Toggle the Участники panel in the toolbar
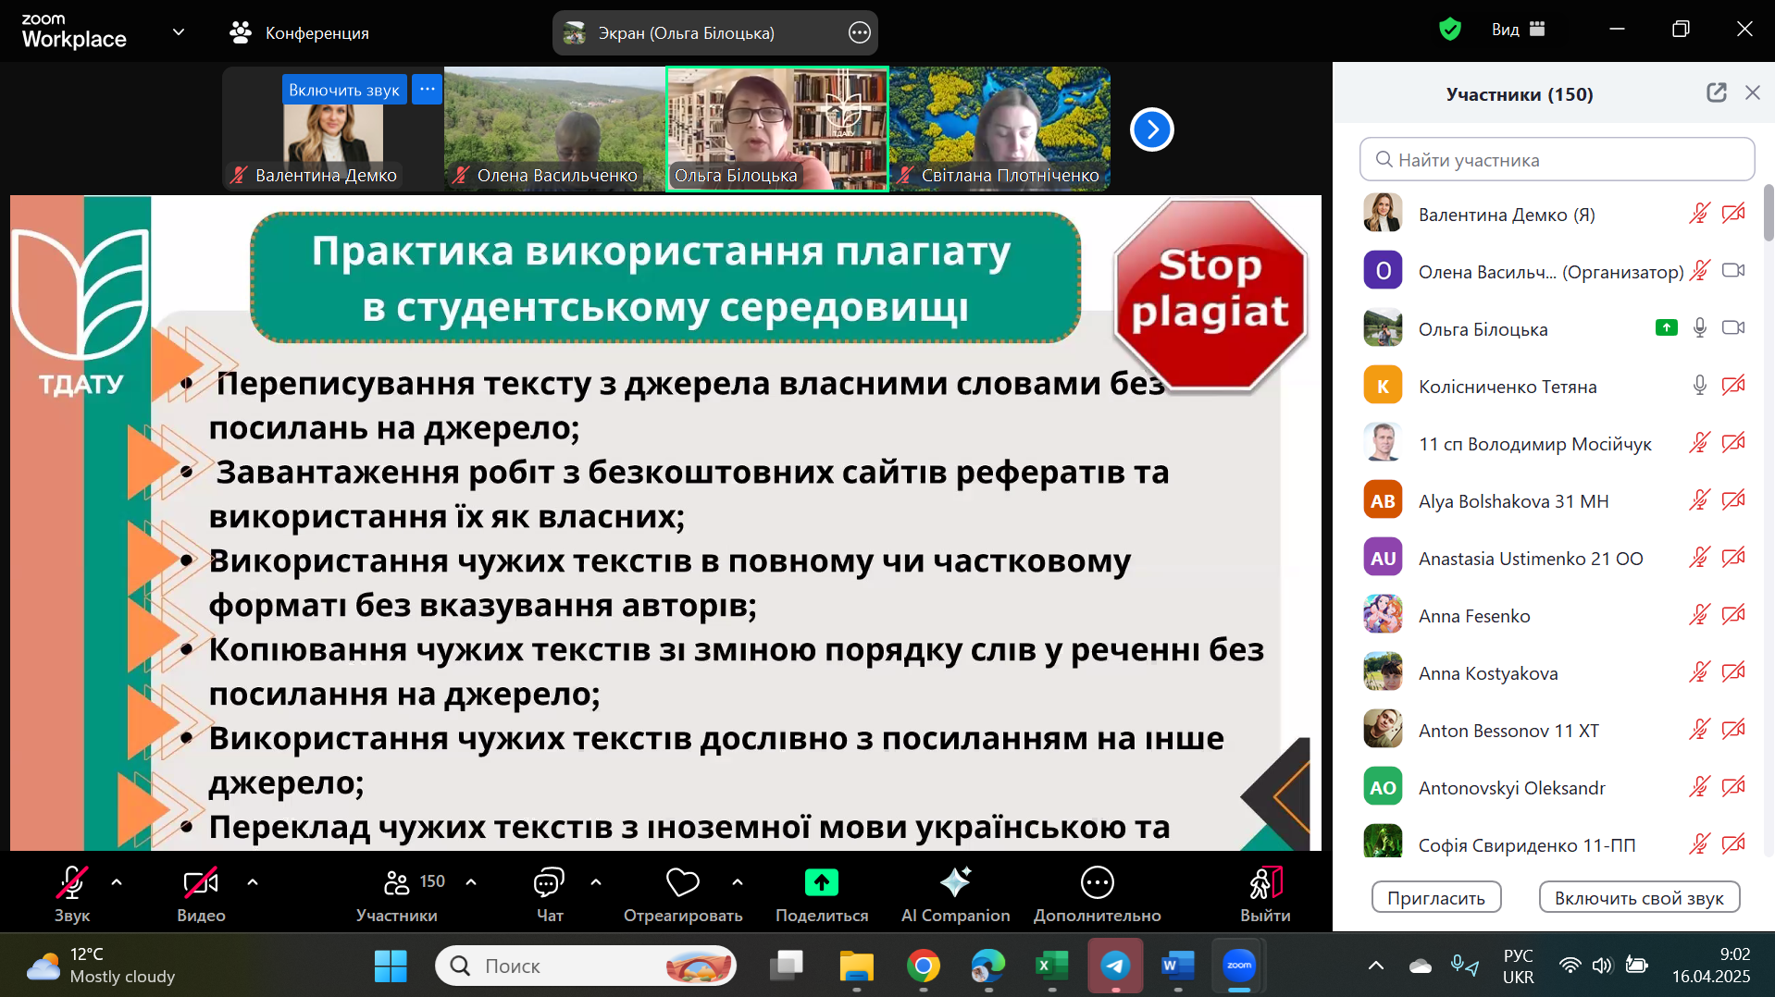The image size is (1775, 997). click(398, 894)
